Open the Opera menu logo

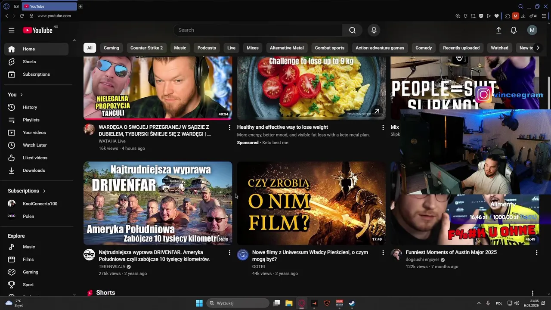click(x=6, y=6)
